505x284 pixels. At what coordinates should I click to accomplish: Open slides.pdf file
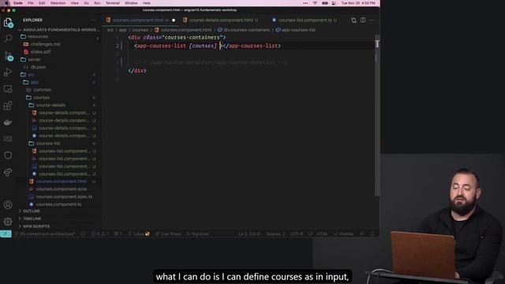tap(40, 52)
